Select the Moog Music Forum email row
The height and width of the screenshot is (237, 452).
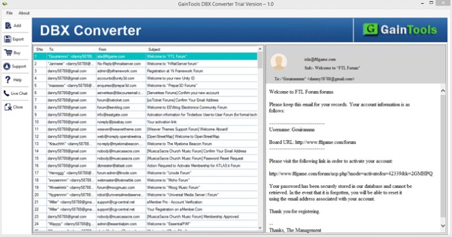point(145,187)
